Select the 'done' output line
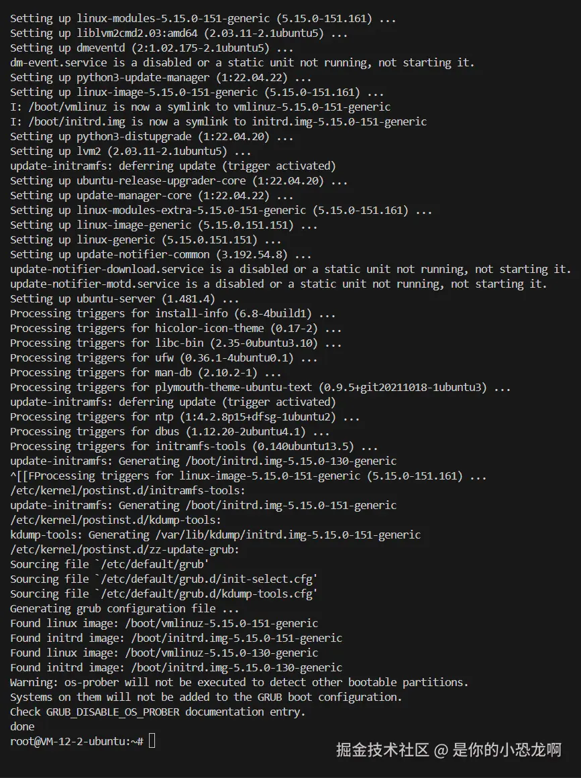The height and width of the screenshot is (778, 581). (x=22, y=726)
